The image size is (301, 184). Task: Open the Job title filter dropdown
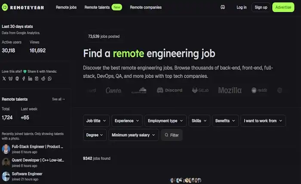[96, 121]
